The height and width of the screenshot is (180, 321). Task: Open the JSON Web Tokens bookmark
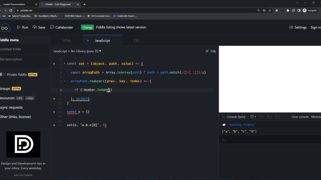click(73, 16)
